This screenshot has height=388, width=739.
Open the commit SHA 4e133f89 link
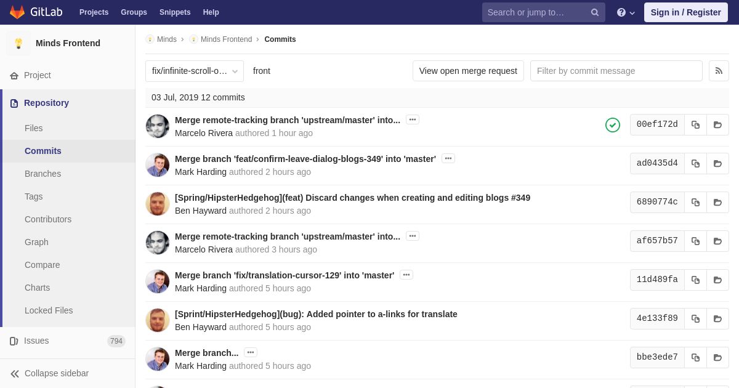657,318
